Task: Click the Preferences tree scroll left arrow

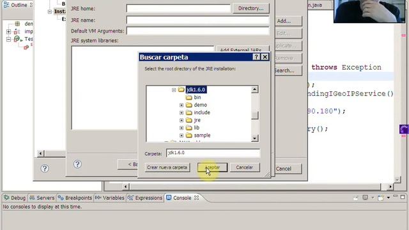Action: pyautogui.click(x=40, y=153)
